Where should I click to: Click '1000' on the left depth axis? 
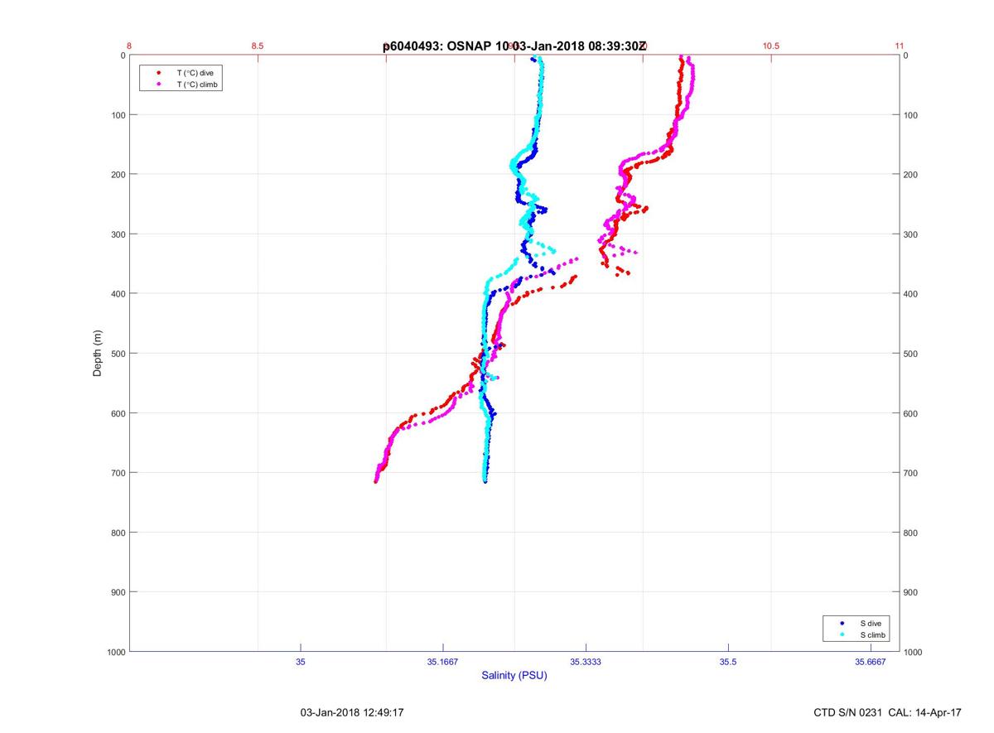click(x=114, y=652)
